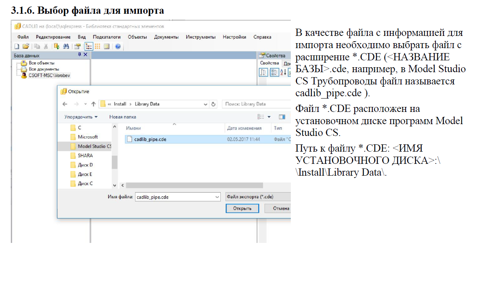Select Все документы in database tree
489x296 pixels.
[x=44, y=69]
